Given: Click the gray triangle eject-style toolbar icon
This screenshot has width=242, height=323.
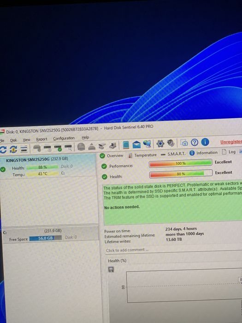Looking at the screenshot, I should point(92,146).
